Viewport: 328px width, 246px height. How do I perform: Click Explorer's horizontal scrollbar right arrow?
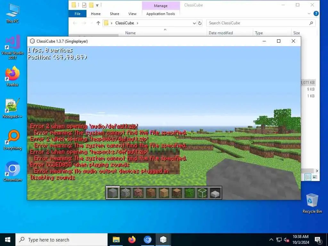pyautogui.click(x=317, y=171)
